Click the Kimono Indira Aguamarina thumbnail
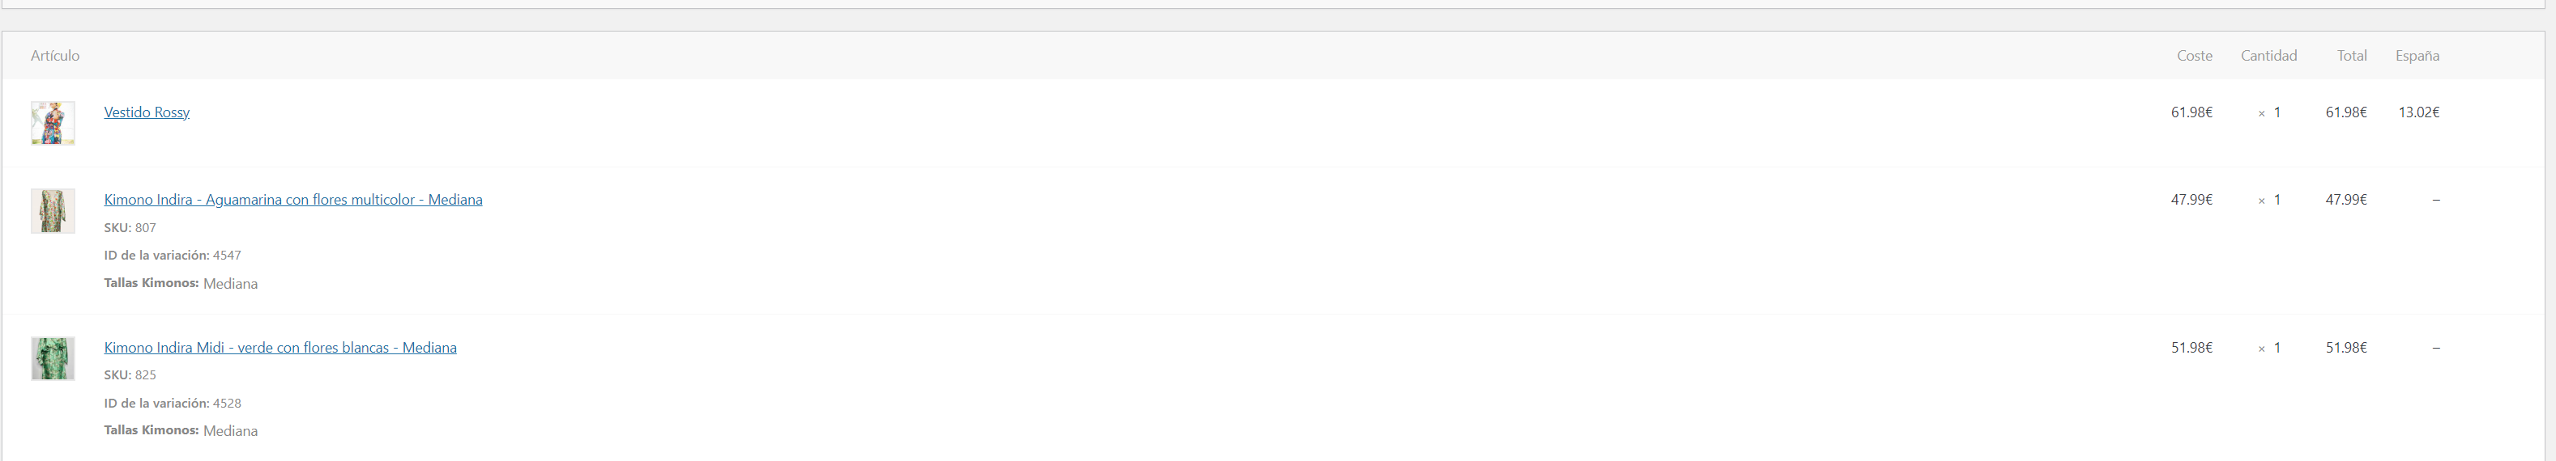This screenshot has height=461, width=2556. (x=53, y=211)
